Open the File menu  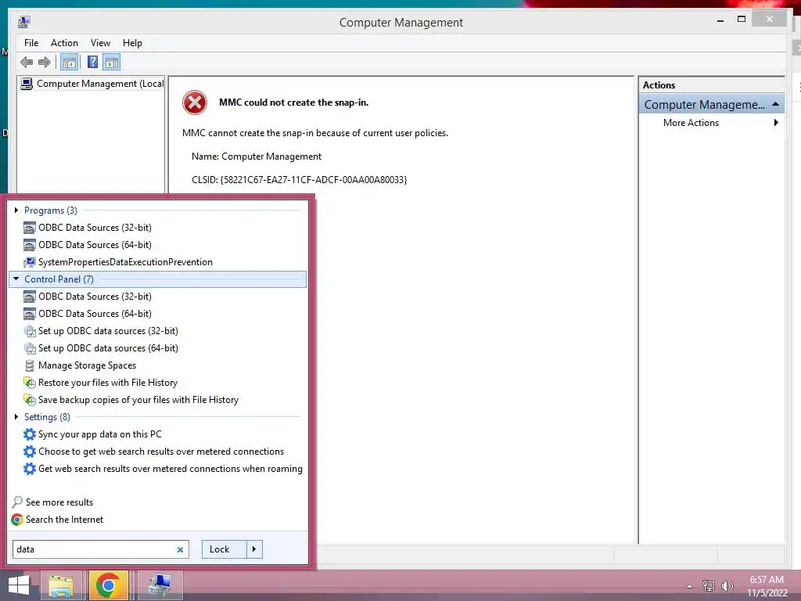point(31,43)
